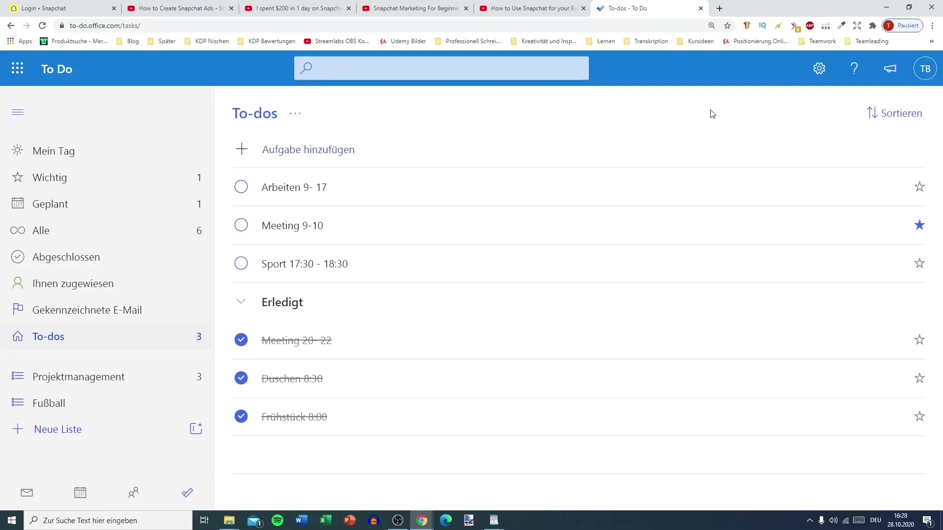The height and width of the screenshot is (530, 943).
Task: Open the Sortieren sort dropdown
Action: [896, 113]
